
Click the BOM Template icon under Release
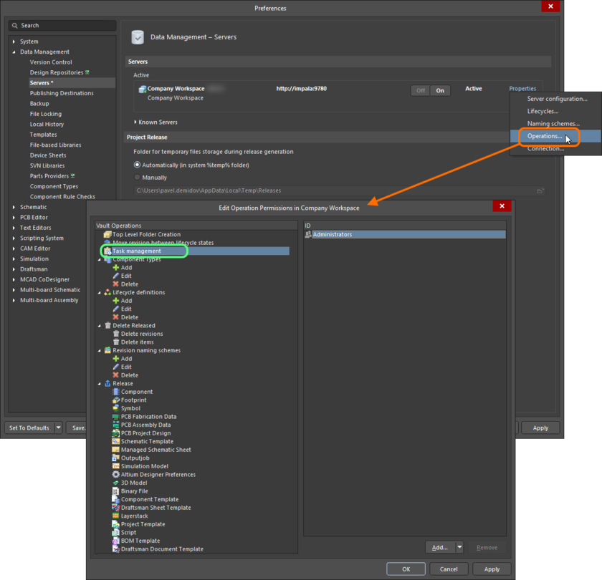coord(115,540)
